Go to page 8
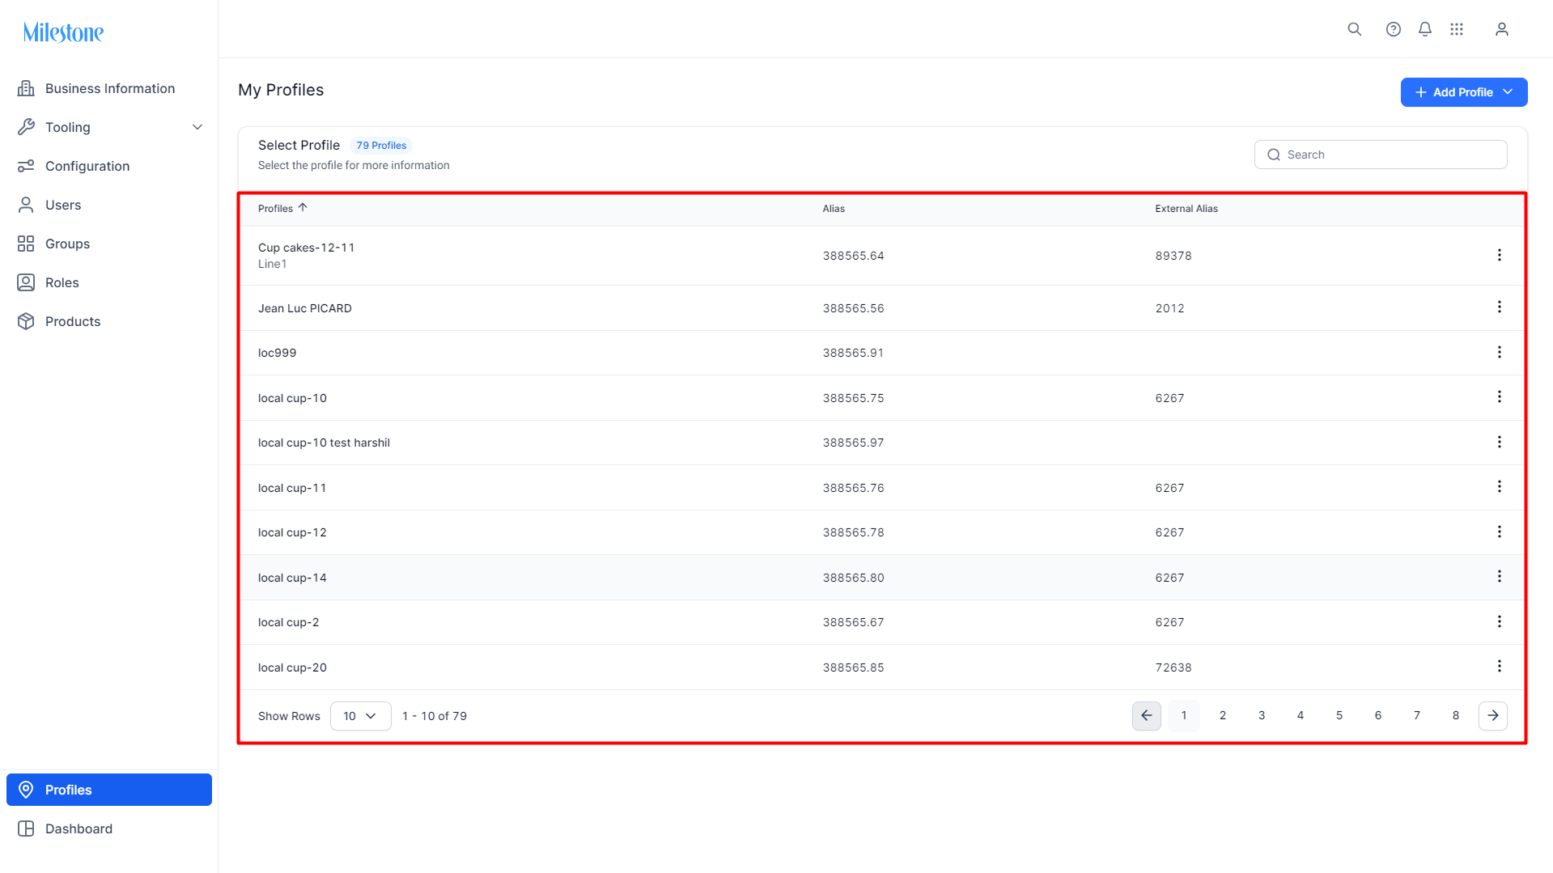 1456,715
